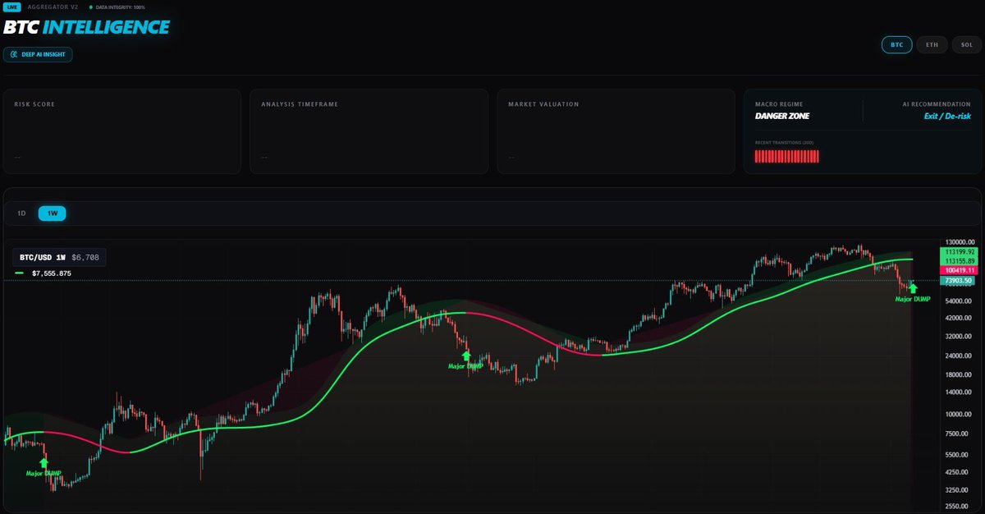Click the green data integrity status dot
985x514 pixels.
90,7
